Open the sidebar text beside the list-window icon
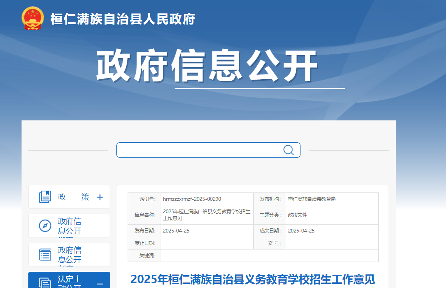This screenshot has width=446, height=288. pos(70,255)
